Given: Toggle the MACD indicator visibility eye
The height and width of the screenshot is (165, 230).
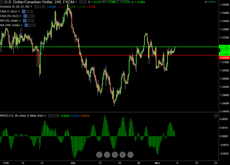Looking at the screenshot, I should pyautogui.click(x=50, y=116).
